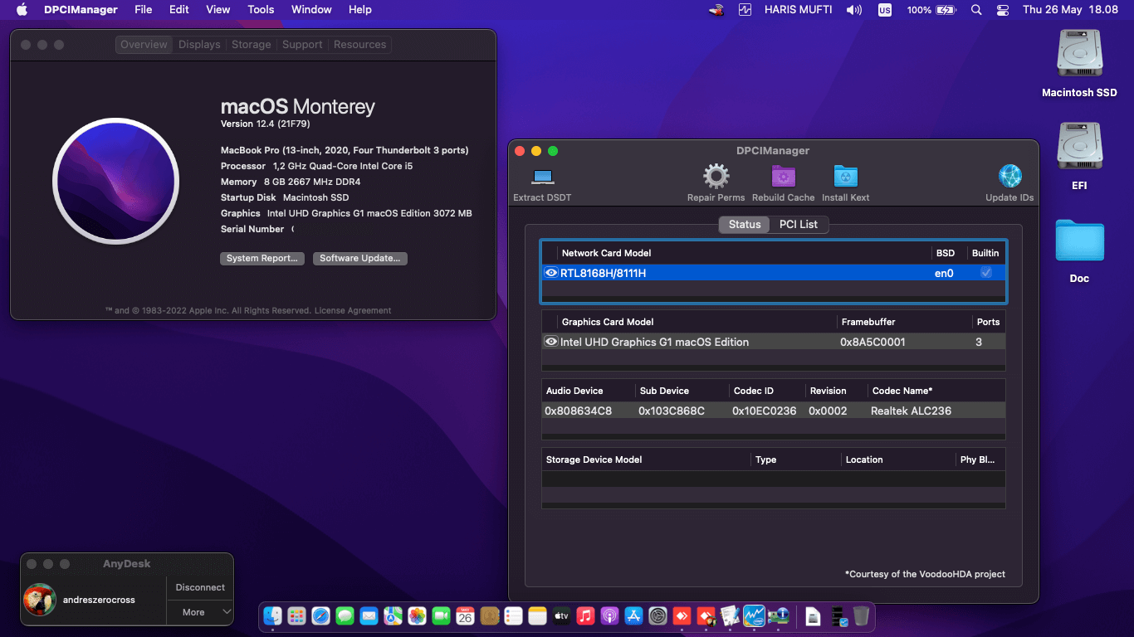Open System Preferences in the Dock
The image size is (1134, 637).
[x=657, y=615]
